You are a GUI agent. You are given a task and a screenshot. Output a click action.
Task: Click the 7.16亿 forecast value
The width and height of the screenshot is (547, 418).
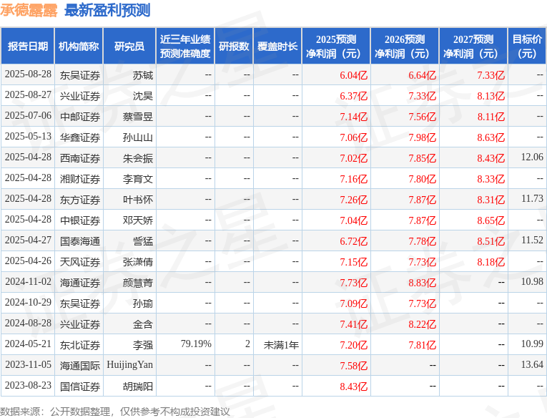point(354,179)
